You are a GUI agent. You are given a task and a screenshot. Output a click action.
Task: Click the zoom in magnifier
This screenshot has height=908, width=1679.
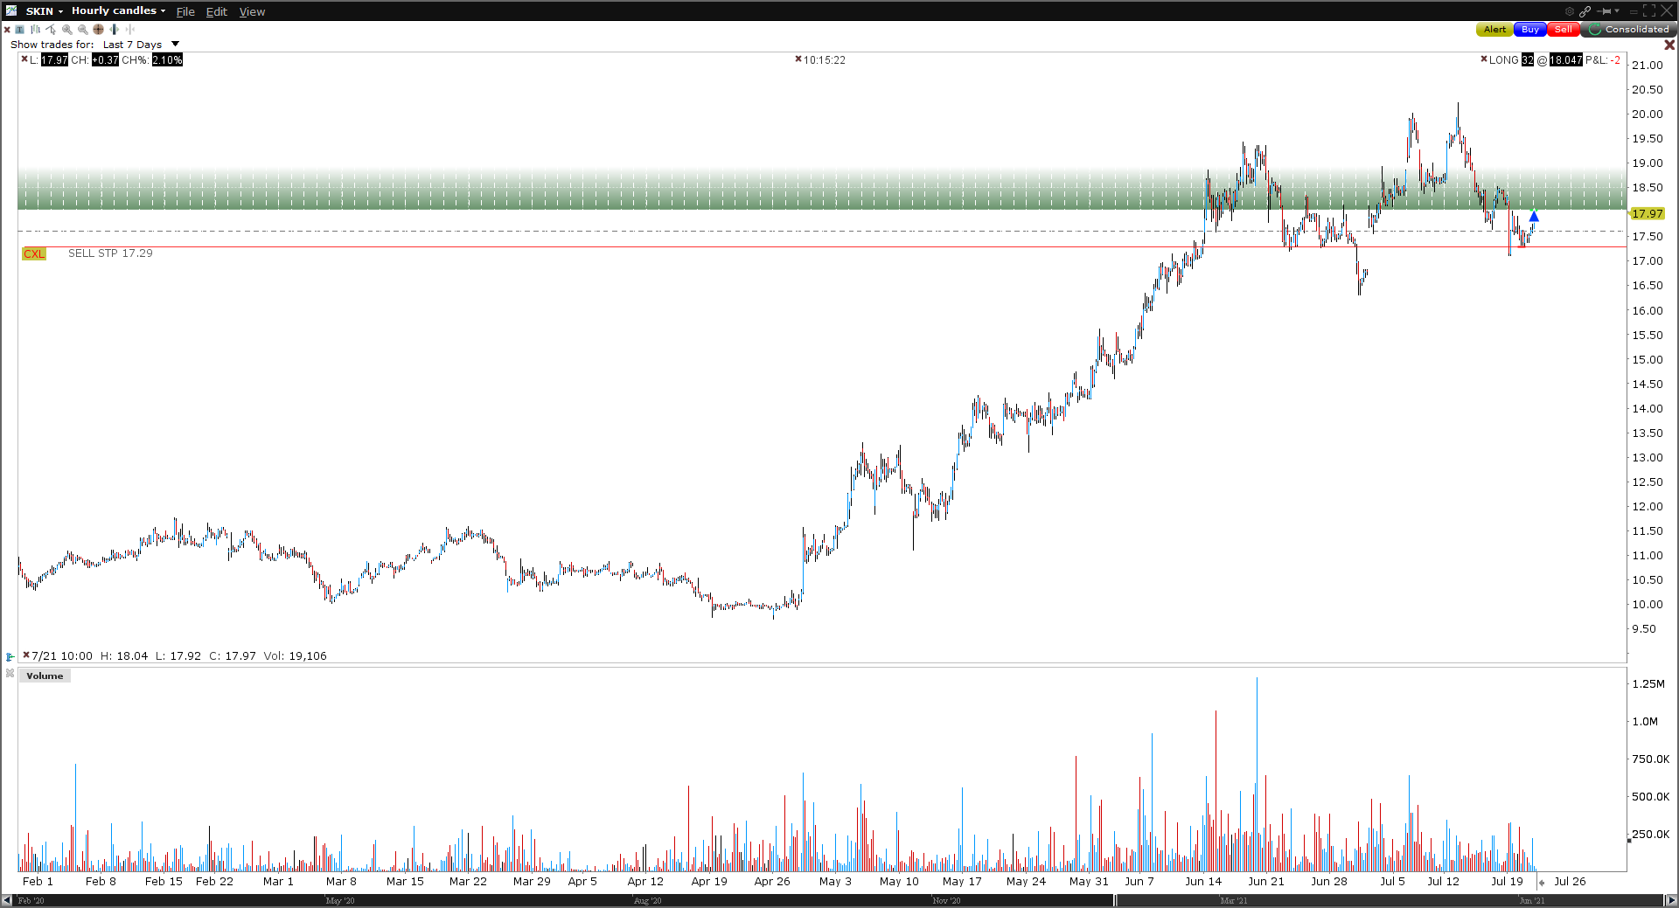tap(67, 30)
